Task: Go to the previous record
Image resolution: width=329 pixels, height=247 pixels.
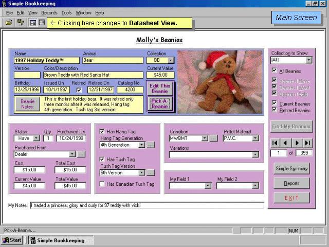Action: [x=286, y=143]
